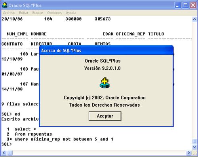Click the 'Todos los Derechos Reservados' text
The height and width of the screenshot is (157, 198).
[x=105, y=105]
